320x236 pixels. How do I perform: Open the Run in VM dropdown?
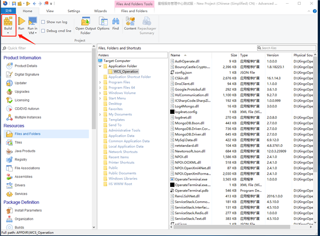click(x=33, y=34)
